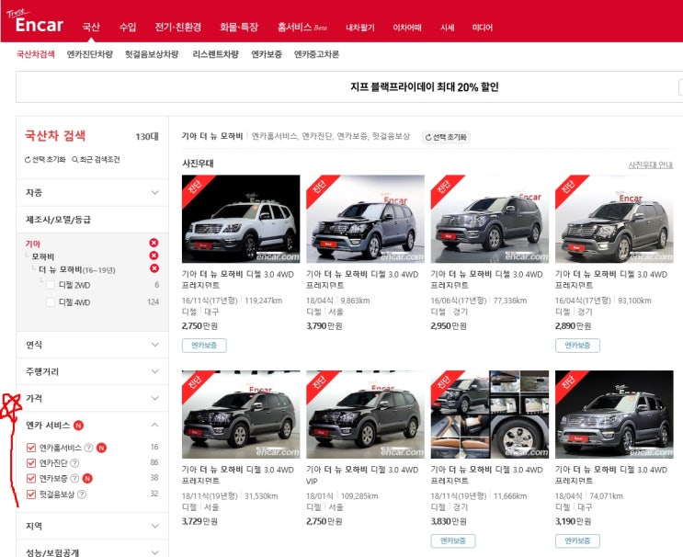The width and height of the screenshot is (683, 557).
Task: Open help icon for 헛걸음보상
Action: click(82, 494)
